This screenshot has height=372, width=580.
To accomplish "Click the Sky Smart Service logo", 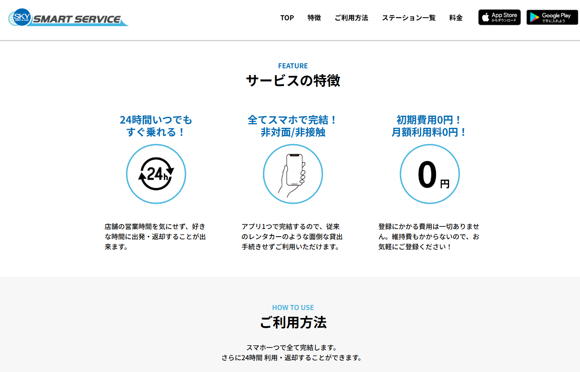I will pos(68,18).
